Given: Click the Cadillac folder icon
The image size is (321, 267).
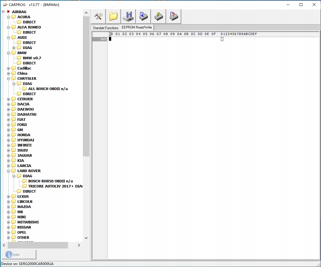Looking at the screenshot, I should (x=14, y=68).
